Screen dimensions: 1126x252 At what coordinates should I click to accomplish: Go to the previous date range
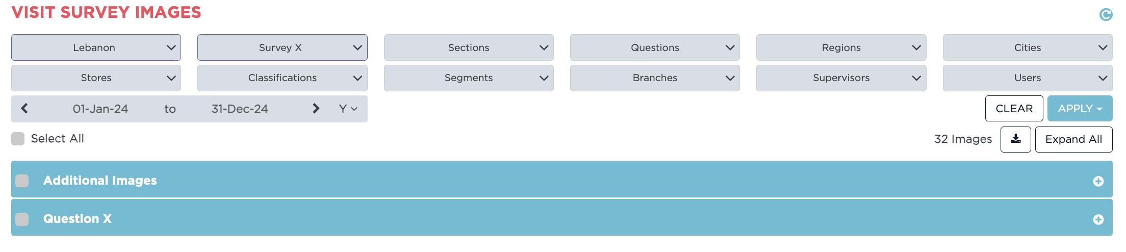[x=24, y=109]
